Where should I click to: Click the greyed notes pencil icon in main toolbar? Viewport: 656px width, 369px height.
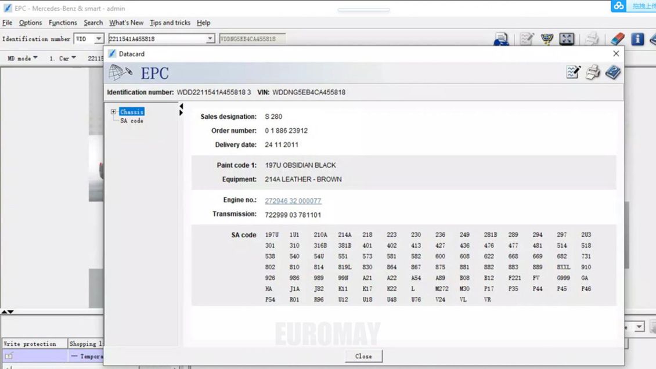pos(527,39)
